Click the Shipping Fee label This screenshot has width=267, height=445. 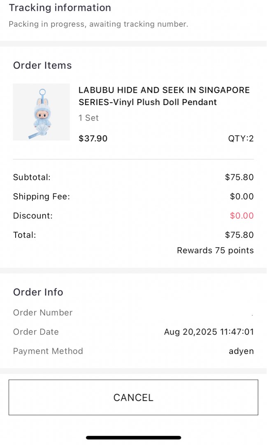42,197
